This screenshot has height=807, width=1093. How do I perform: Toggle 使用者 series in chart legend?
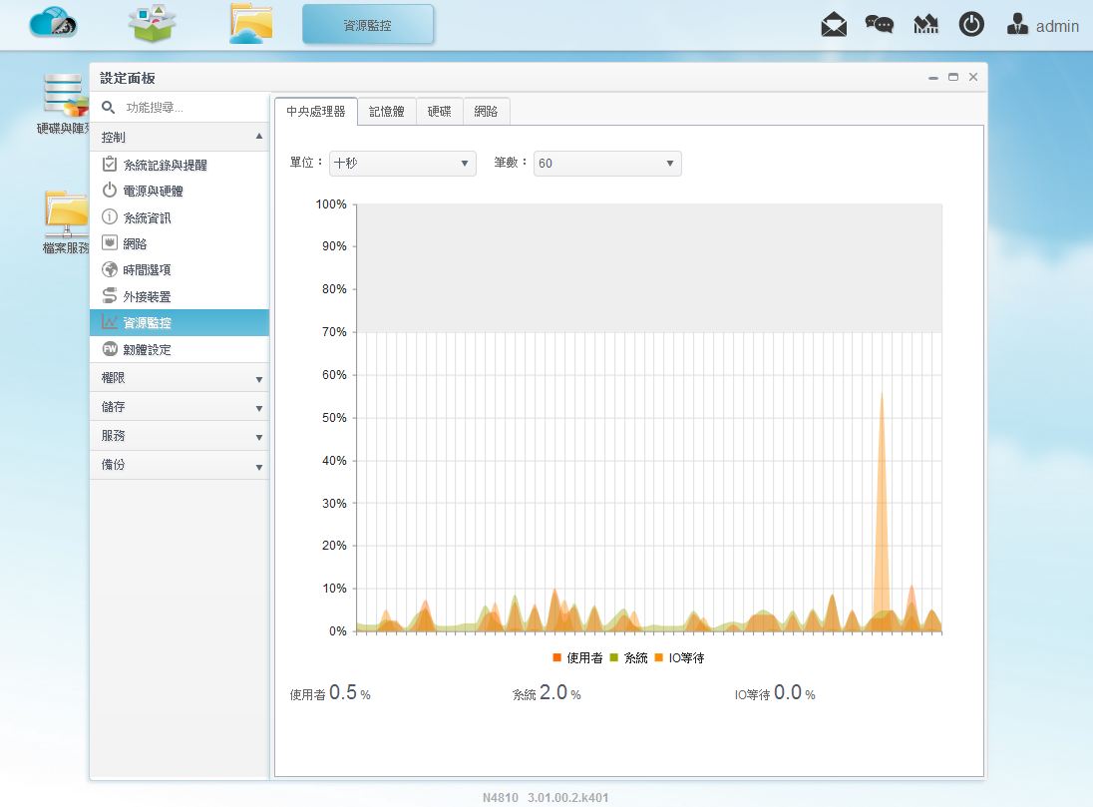577,657
